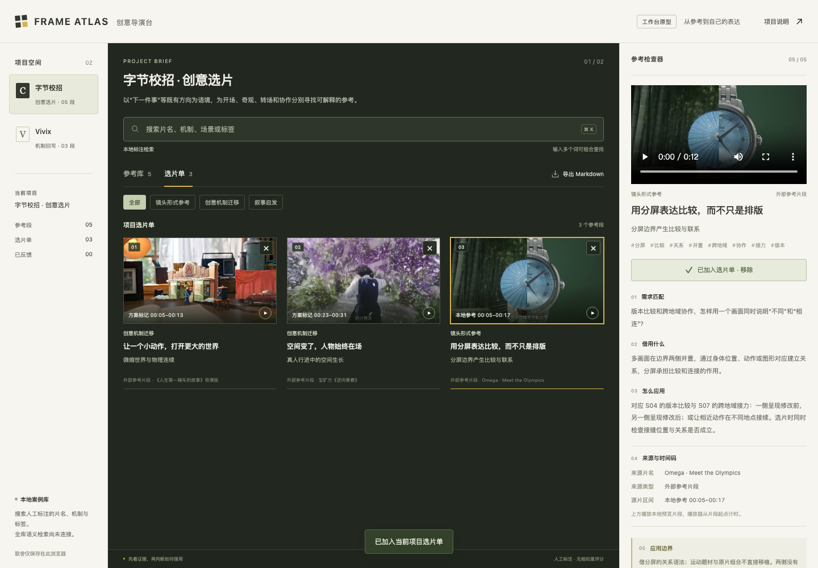
Task: Export with 导出 Markdown
Action: pos(578,174)
